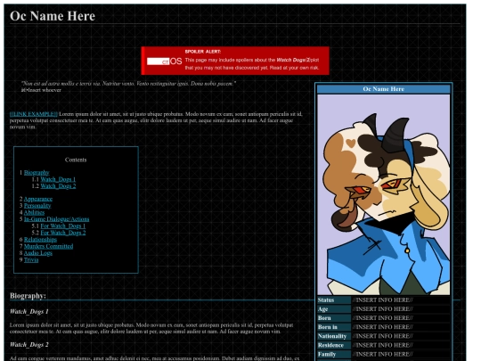Image resolution: width=481 pixels, height=361 pixels.
Task: Open the Relationships contents link
Action: (x=40, y=240)
